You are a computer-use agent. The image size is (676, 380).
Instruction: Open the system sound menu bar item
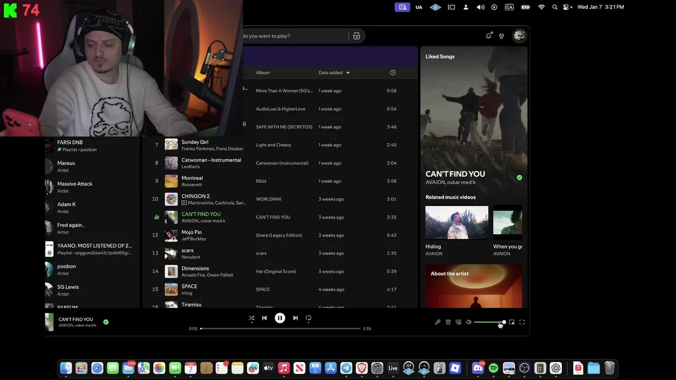[481, 7]
